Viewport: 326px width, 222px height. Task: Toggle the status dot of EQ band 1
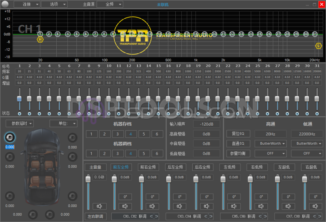[x=19, y=113]
